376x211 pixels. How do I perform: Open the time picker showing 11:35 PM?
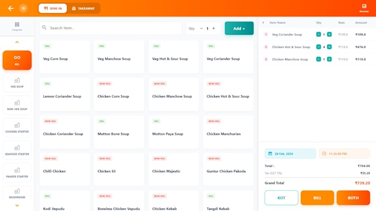point(344,154)
